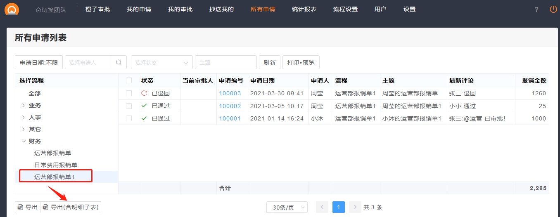Switch to the 我的审批 menu tab

pyautogui.click(x=180, y=9)
